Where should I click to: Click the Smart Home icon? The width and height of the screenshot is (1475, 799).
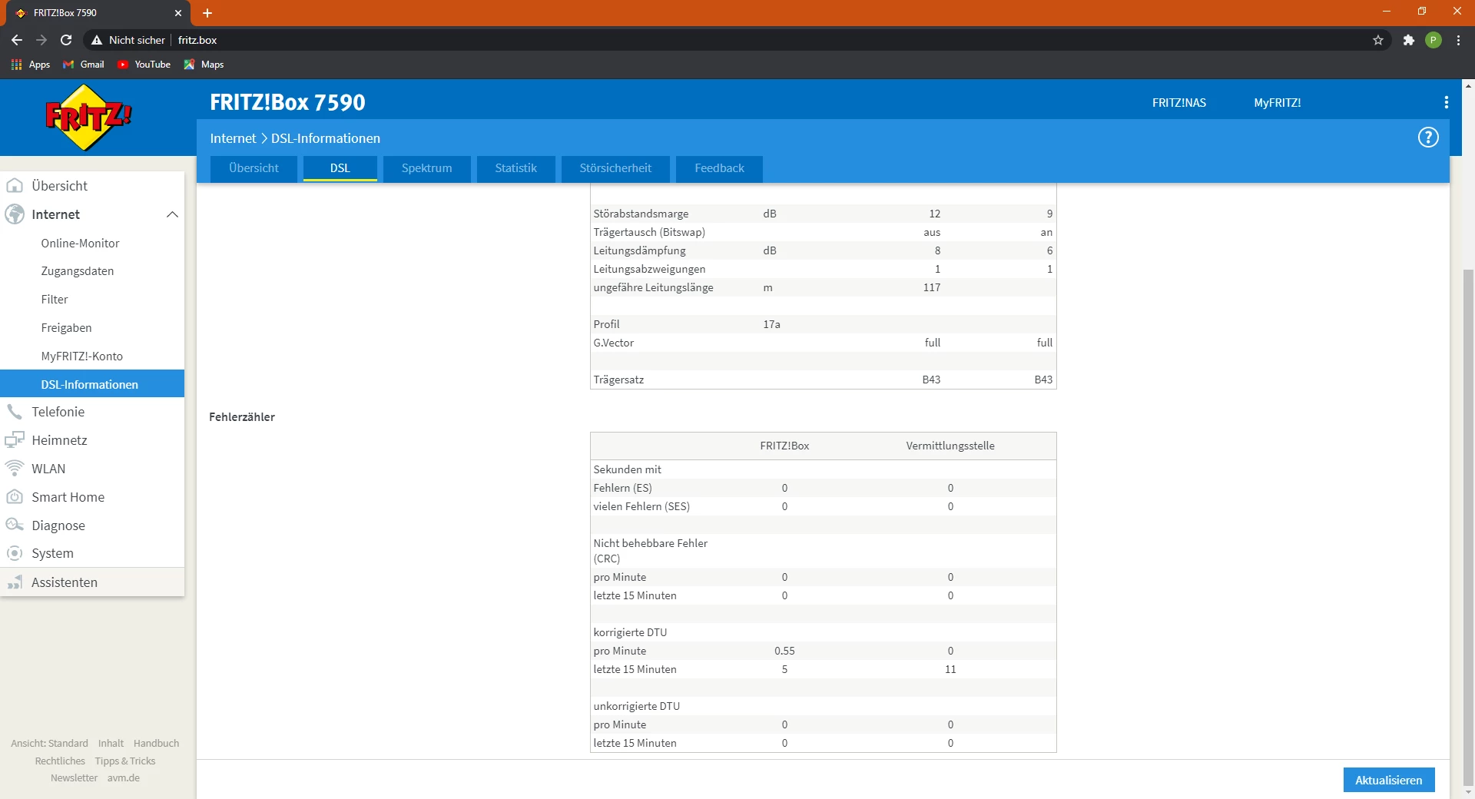click(x=15, y=497)
